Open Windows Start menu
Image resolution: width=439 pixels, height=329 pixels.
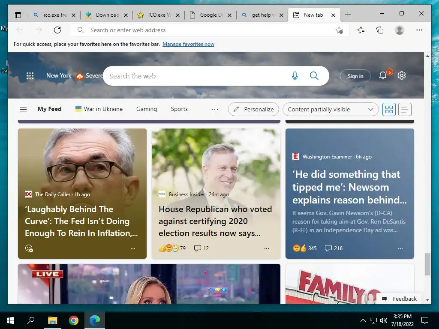(x=10, y=320)
